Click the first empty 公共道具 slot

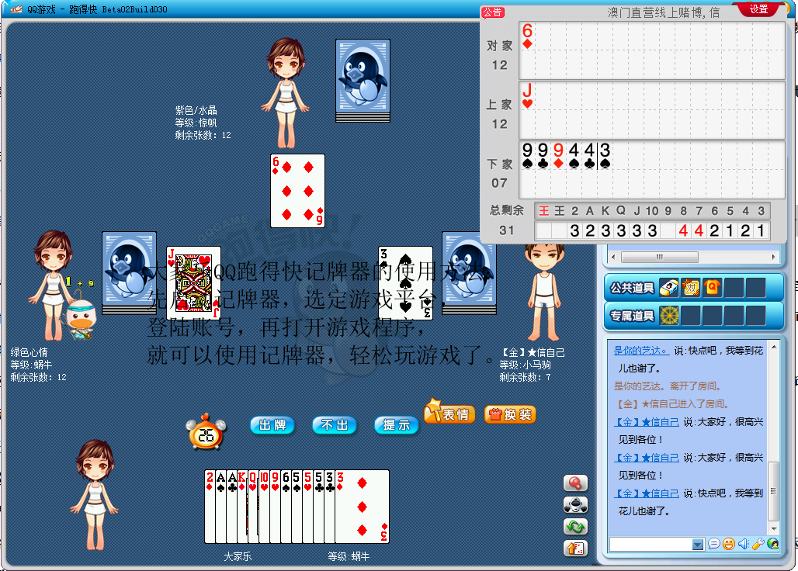[x=734, y=288]
